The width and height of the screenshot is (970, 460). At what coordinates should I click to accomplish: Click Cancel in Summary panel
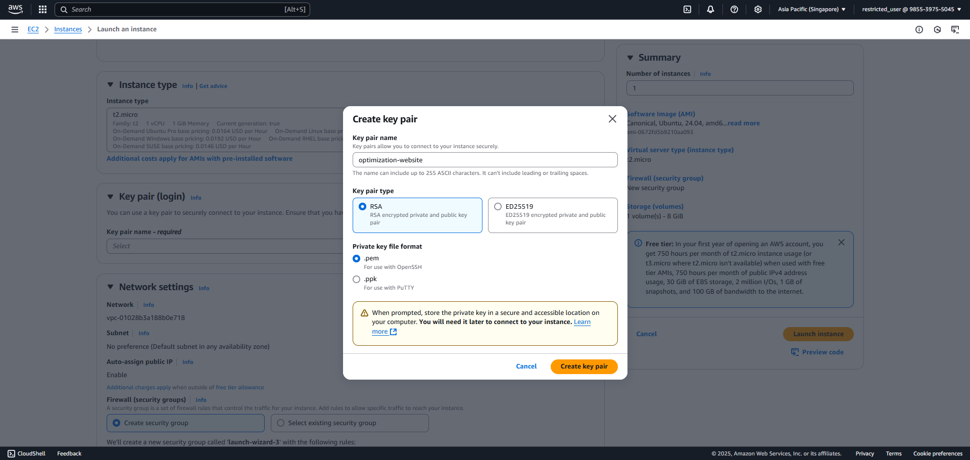pyautogui.click(x=646, y=334)
